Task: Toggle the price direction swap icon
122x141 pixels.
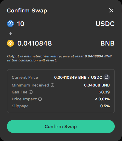Action: 107,77
